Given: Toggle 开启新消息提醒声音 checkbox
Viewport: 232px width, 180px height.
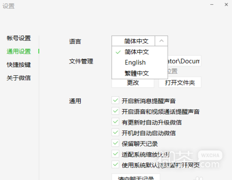Looking at the screenshot, I should coord(116,101).
